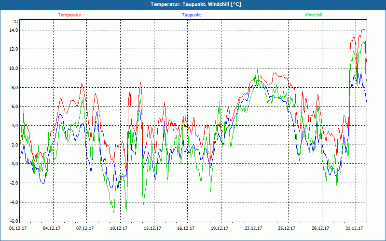The image size is (386, 241).
Task: Click the 8,0 y-axis value
Action: pyautogui.click(x=15, y=88)
